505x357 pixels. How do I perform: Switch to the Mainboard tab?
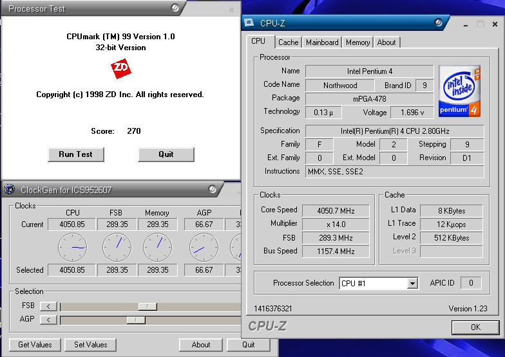322,42
